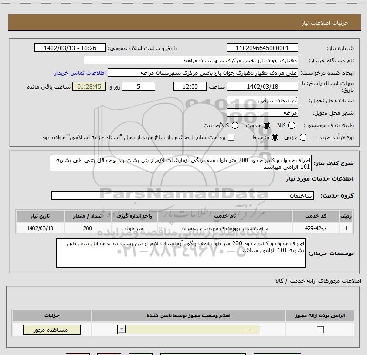
Task: Click the اطلاعات خدمات مورد نیاز section heading
Action: 319,179
